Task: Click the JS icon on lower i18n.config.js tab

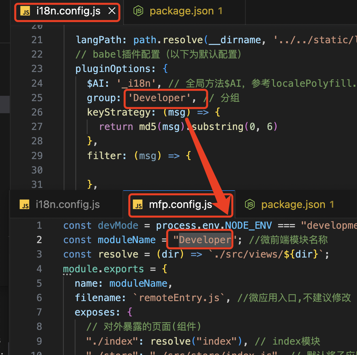Action: [x=25, y=205]
